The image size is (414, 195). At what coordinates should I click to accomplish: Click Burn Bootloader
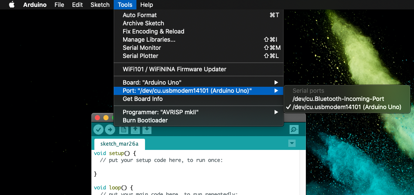(x=145, y=120)
